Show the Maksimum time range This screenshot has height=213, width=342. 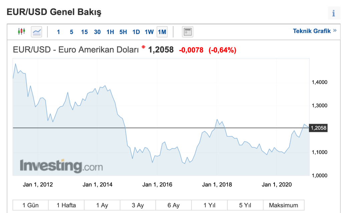[x=284, y=205]
